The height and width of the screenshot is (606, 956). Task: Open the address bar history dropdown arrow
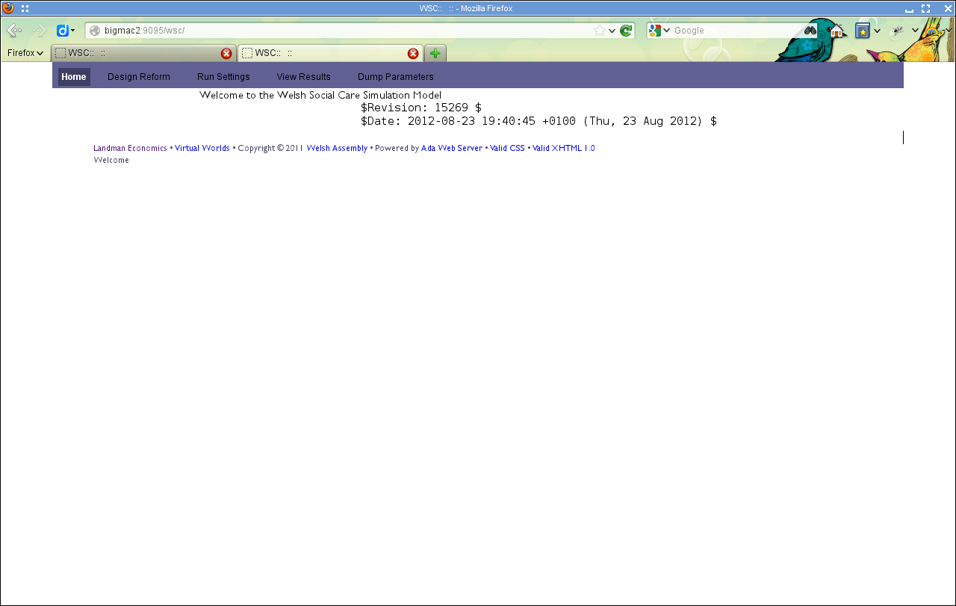[612, 31]
